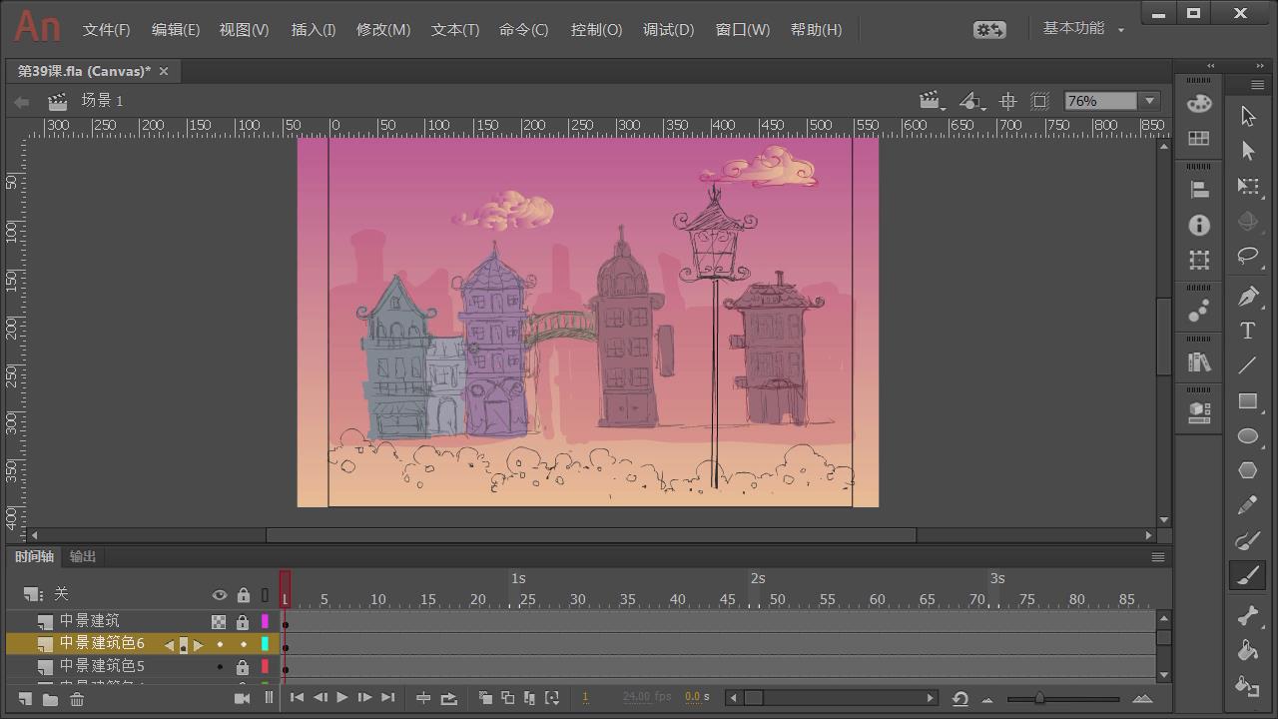Viewport: 1278px width, 719px height.
Task: Toggle outline color of 中景建筑色6 layer
Action: click(x=265, y=644)
